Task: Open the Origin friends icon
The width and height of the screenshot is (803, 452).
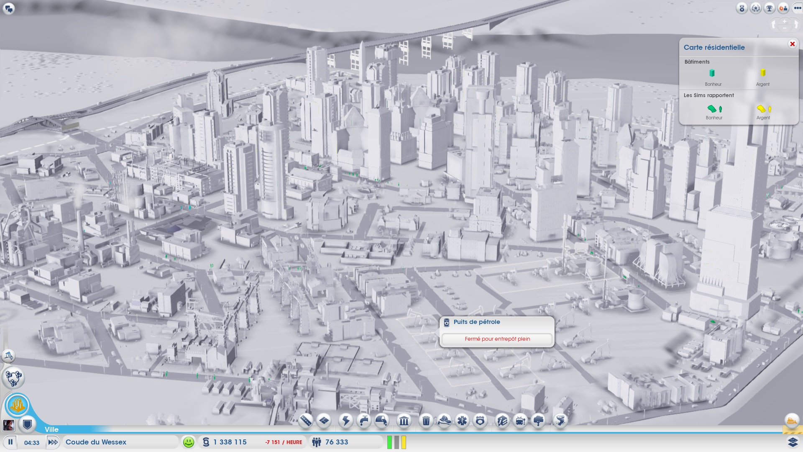Action: (x=783, y=8)
